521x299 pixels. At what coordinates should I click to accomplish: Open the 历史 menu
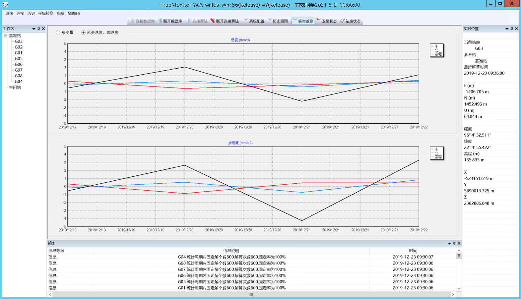coord(31,14)
